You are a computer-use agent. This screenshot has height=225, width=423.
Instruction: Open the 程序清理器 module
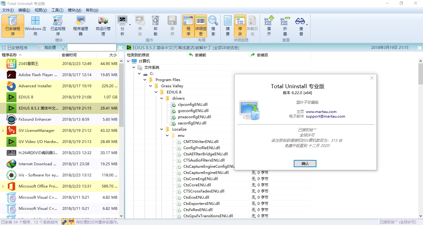[x=81, y=26]
